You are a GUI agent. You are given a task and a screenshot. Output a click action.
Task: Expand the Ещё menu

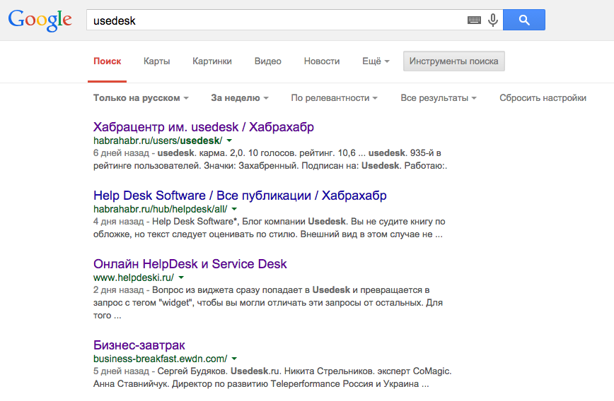tap(376, 61)
